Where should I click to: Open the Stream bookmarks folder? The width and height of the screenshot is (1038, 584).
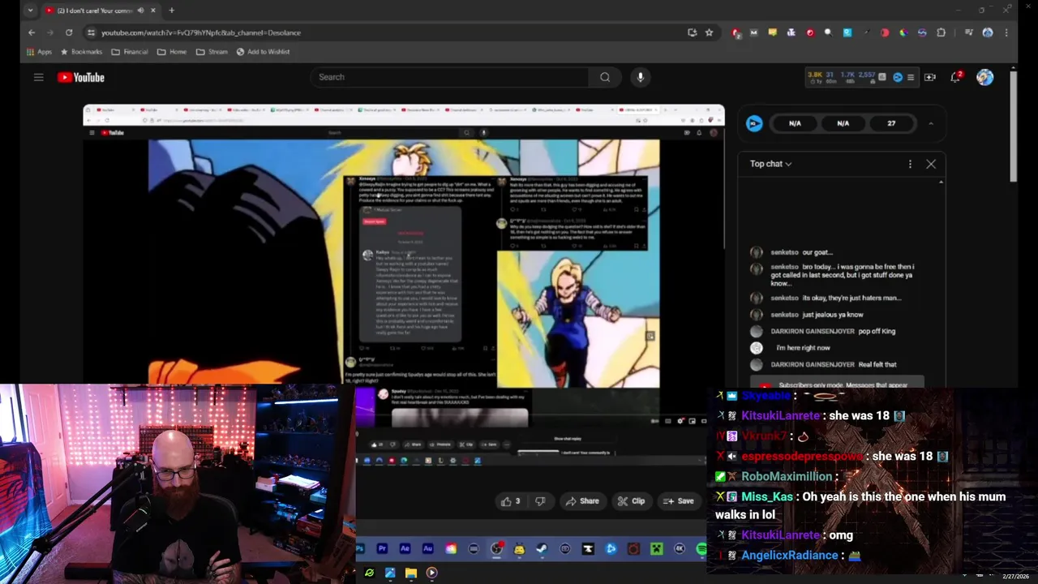[212, 52]
